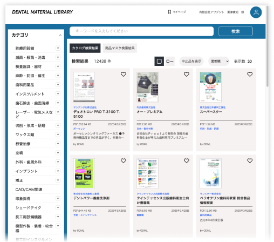274x242 pixels.
Task: Select the list view icon
Action: [x=169, y=61]
